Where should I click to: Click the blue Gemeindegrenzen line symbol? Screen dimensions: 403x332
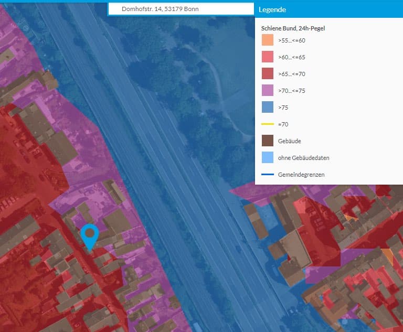tap(268, 174)
